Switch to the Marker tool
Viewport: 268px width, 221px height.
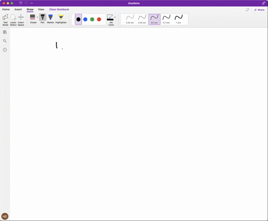50,19
